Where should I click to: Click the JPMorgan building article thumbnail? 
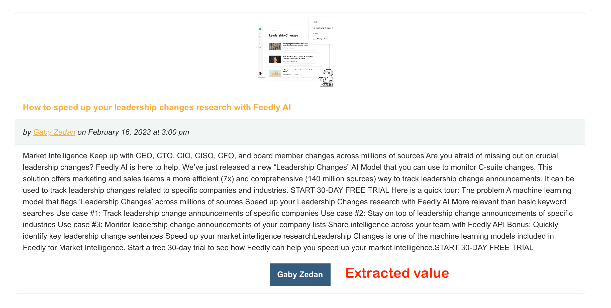(275, 46)
